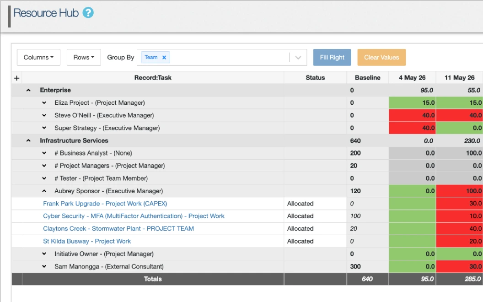The width and height of the screenshot is (483, 302).
Task: Select St Kilda Busway 11 May cell 20.0
Action: tap(459, 241)
